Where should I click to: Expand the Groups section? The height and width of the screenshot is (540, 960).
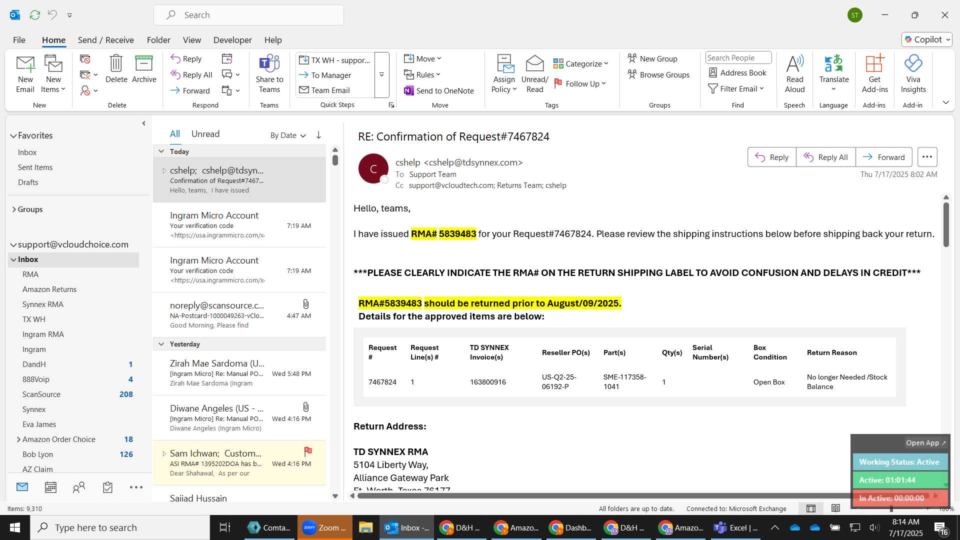pyautogui.click(x=14, y=209)
